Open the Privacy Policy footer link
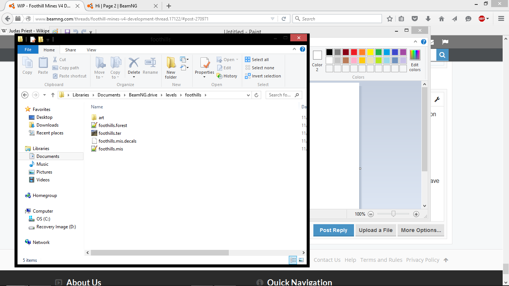 point(423,260)
